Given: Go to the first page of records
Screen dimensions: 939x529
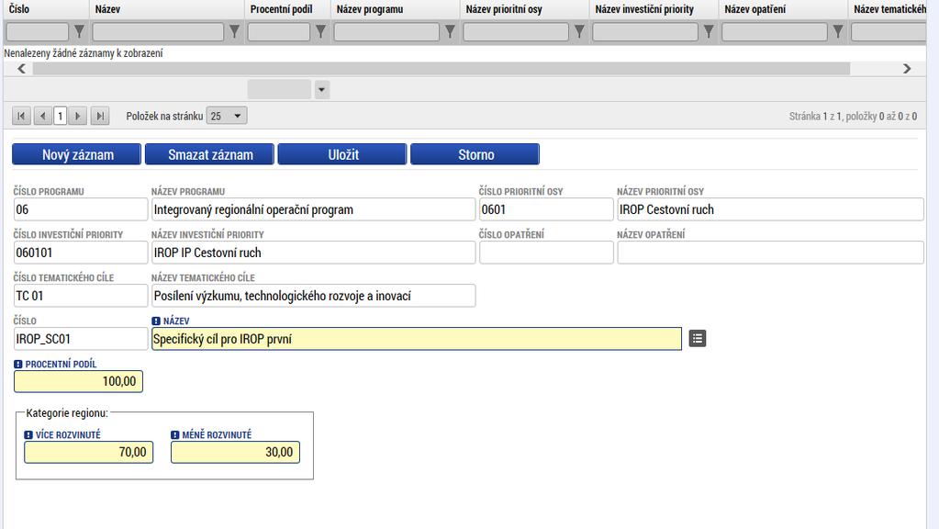Looking at the screenshot, I should 21,116.
